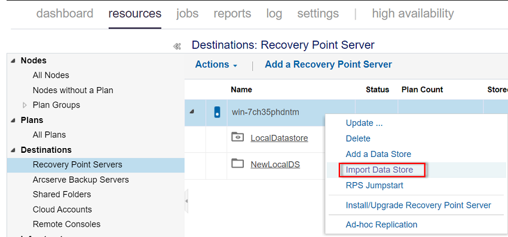Choose Import Data Store from the context menu
The width and height of the screenshot is (508, 237).
coord(380,170)
